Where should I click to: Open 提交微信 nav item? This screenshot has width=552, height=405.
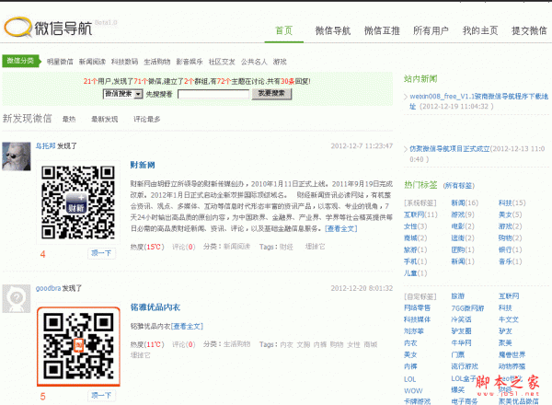tap(529, 30)
